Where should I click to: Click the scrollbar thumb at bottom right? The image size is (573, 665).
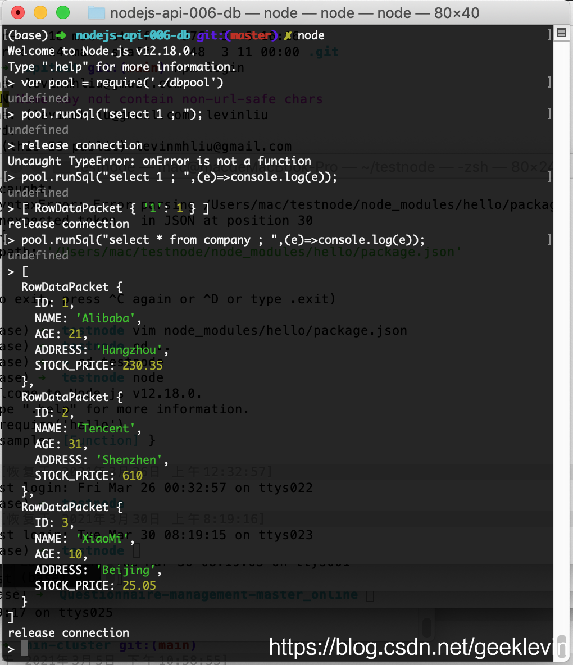coord(562,646)
